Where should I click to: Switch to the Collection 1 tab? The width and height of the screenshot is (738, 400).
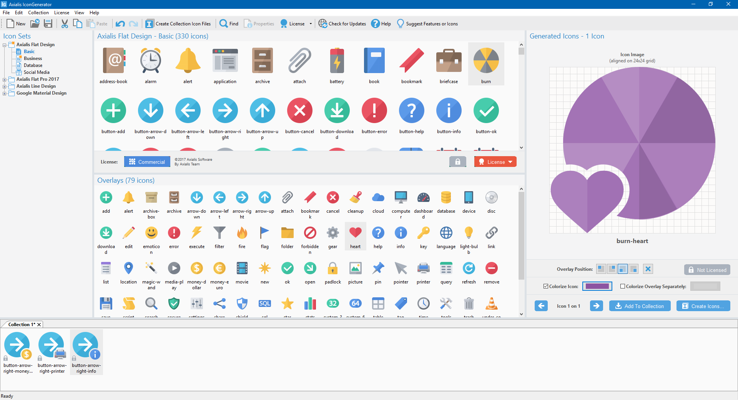[22, 325]
